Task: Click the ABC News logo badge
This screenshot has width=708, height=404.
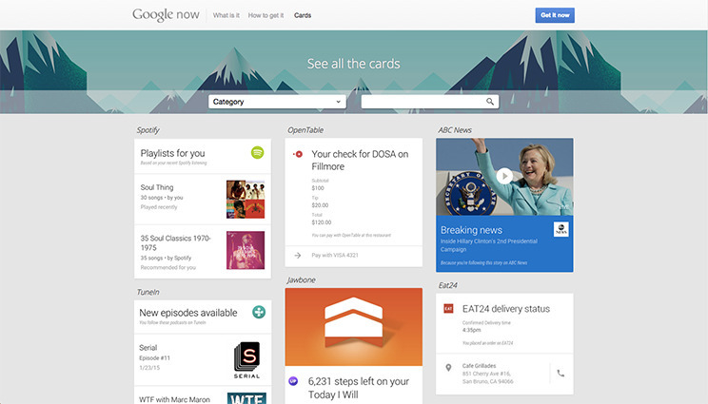Action: coord(560,229)
